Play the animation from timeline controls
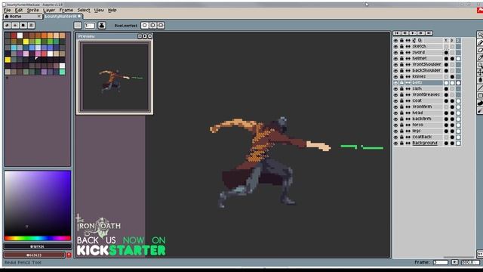 pos(413,33)
